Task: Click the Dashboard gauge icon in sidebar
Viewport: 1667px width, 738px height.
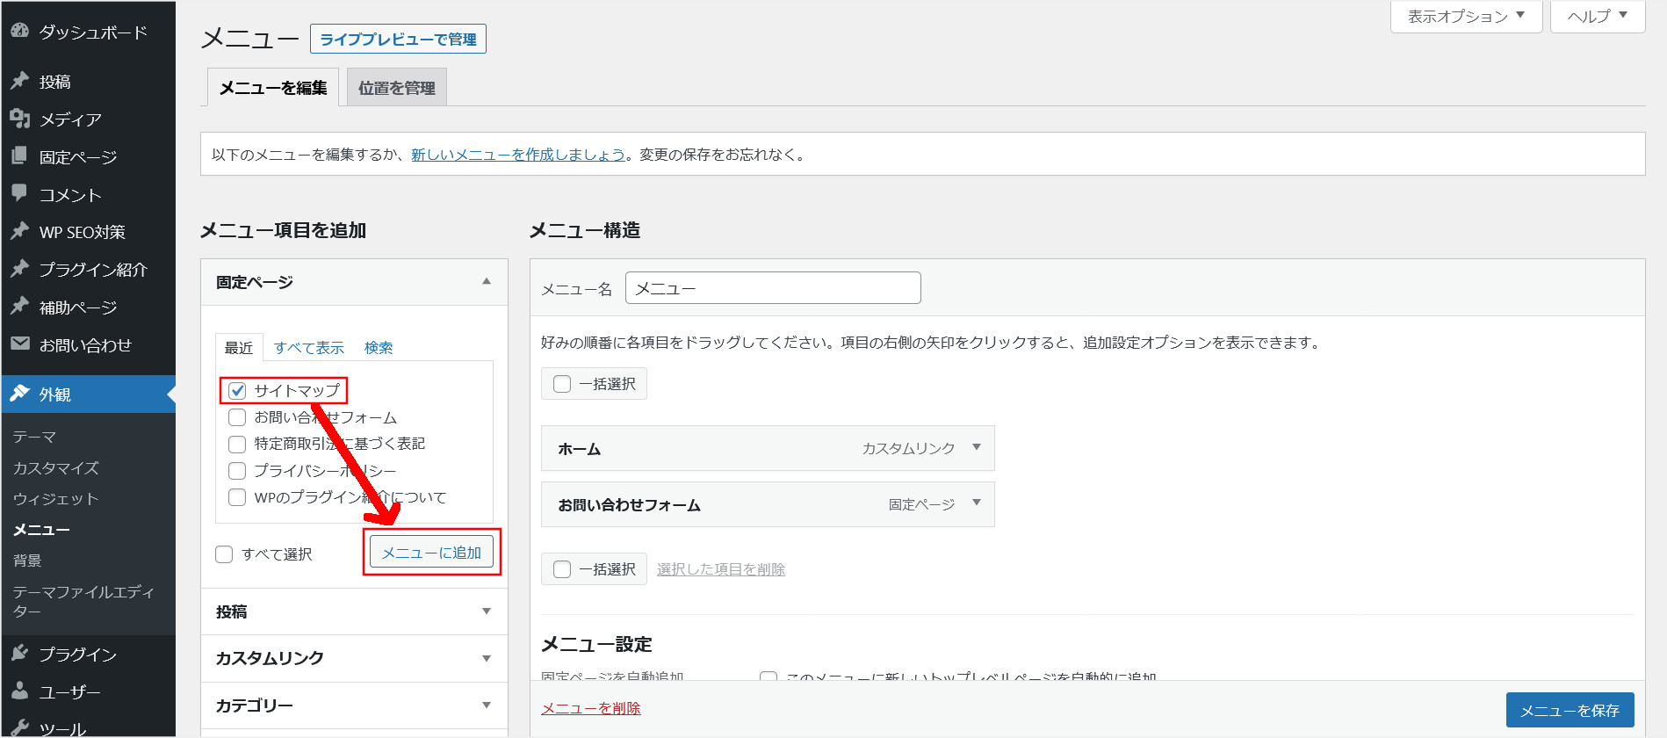Action: coord(20,32)
